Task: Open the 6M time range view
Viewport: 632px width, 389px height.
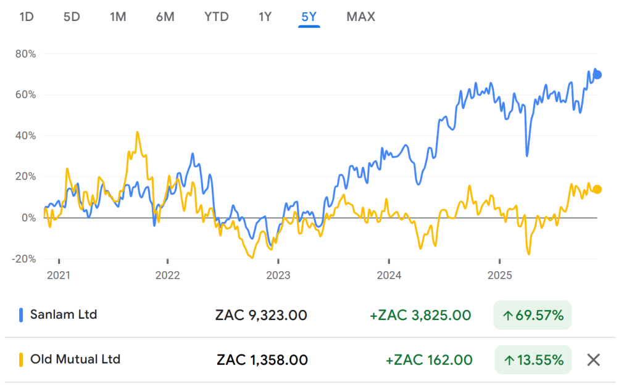Action: point(165,17)
